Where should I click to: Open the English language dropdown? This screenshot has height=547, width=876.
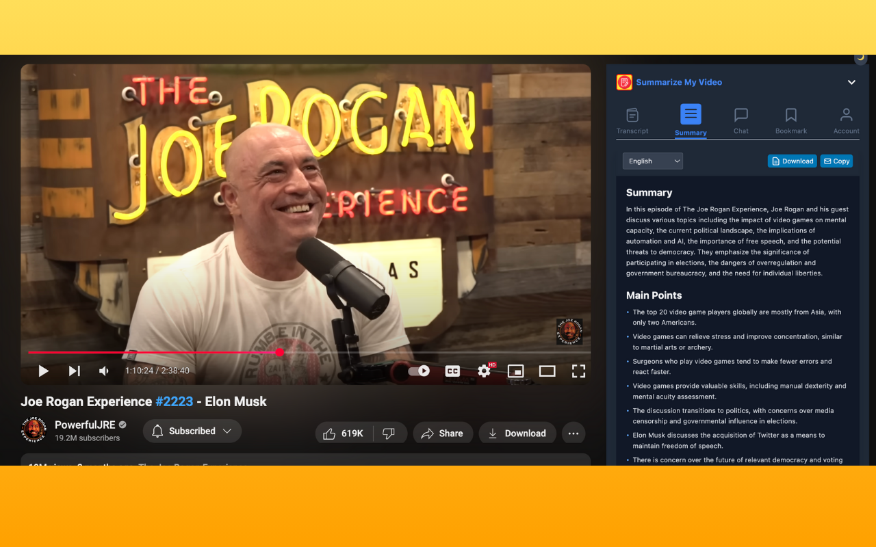click(x=652, y=161)
